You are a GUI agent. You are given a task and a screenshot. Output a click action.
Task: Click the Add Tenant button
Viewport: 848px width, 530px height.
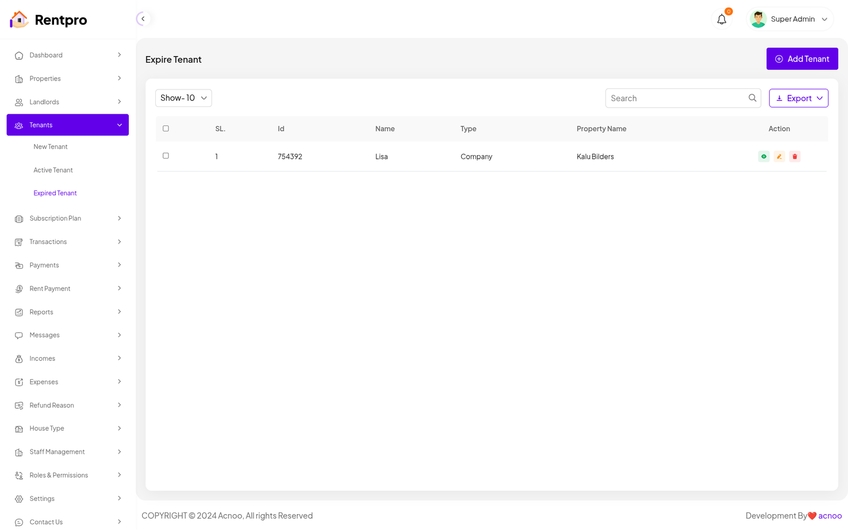tap(802, 59)
